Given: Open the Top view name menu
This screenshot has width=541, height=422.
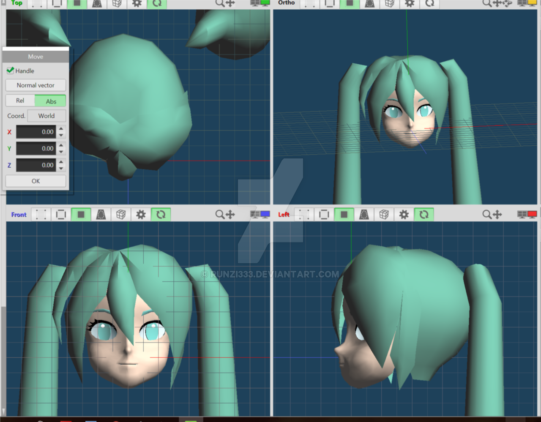Looking at the screenshot, I should click(x=17, y=3).
